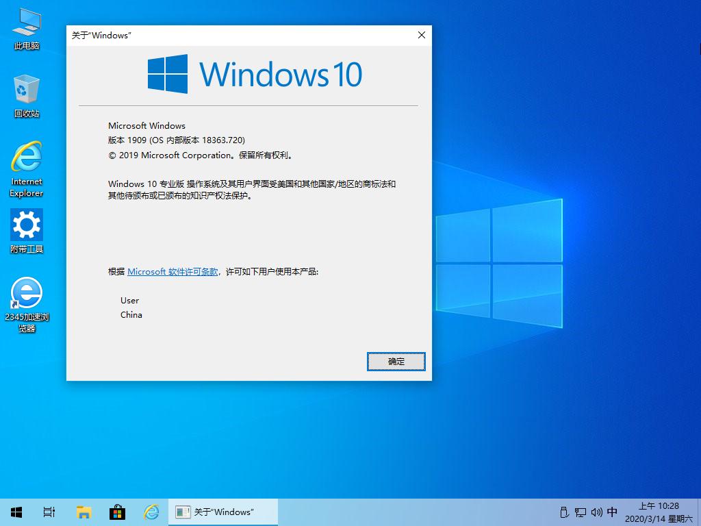Click the USB safely remove tray icon
Image resolution: width=701 pixels, height=526 pixels.
click(x=564, y=512)
